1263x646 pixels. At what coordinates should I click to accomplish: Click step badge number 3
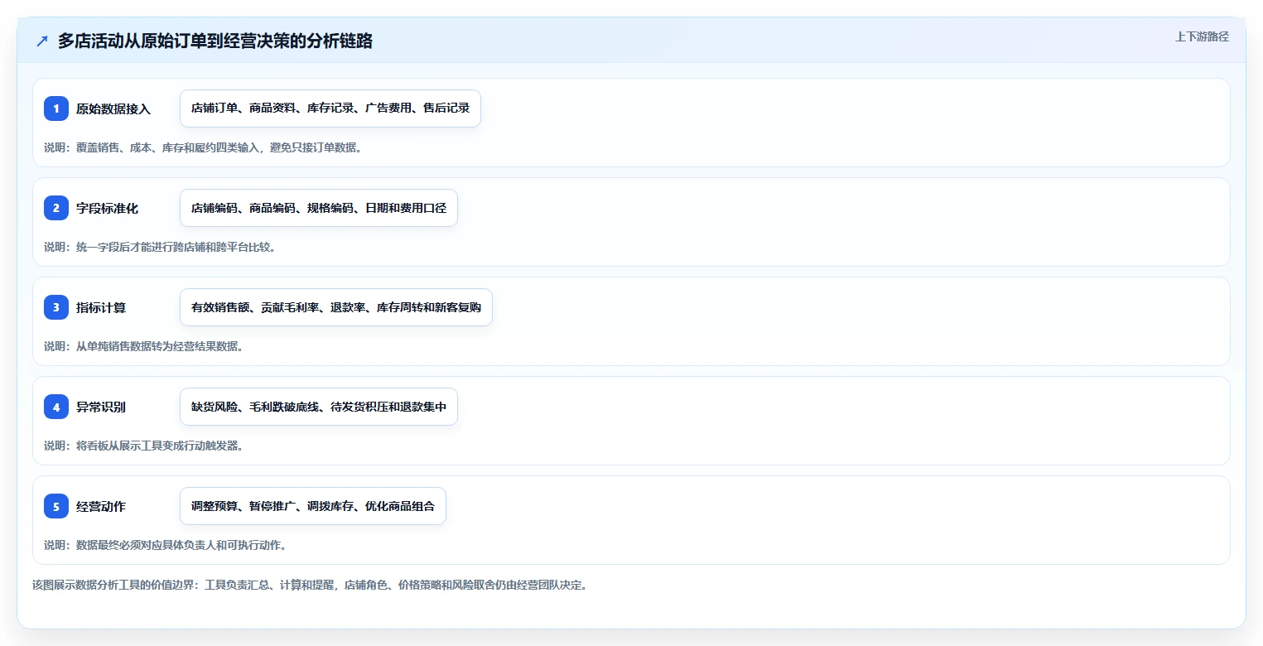[56, 307]
